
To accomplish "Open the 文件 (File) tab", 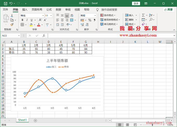I will (5, 10).
